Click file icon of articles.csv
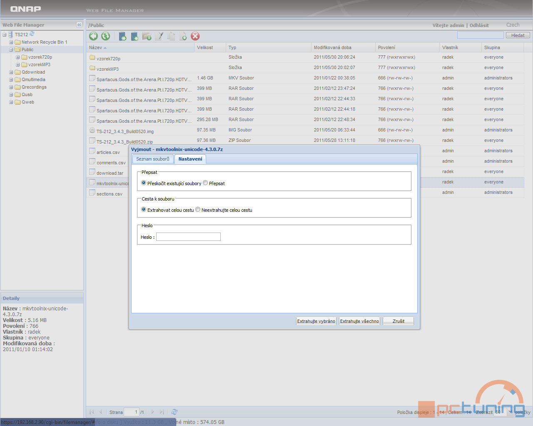The height and width of the screenshot is (426, 533). coord(92,151)
